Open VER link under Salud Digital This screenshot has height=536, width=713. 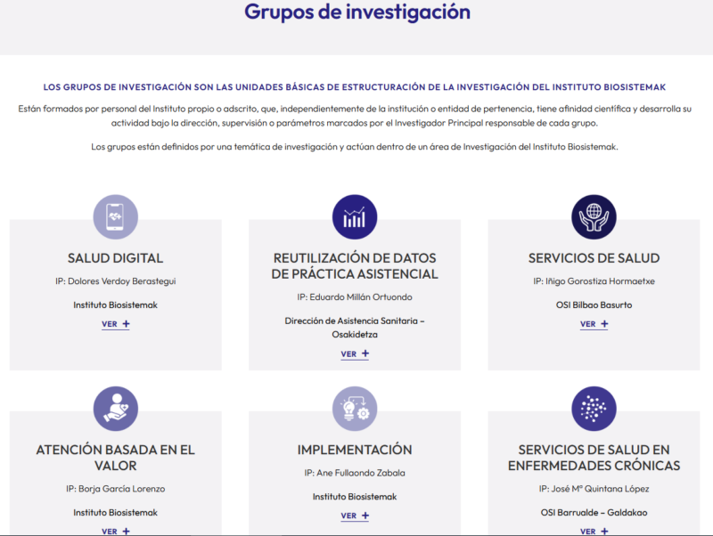pos(116,324)
